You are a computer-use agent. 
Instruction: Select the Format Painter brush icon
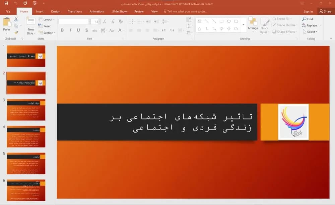(16, 32)
